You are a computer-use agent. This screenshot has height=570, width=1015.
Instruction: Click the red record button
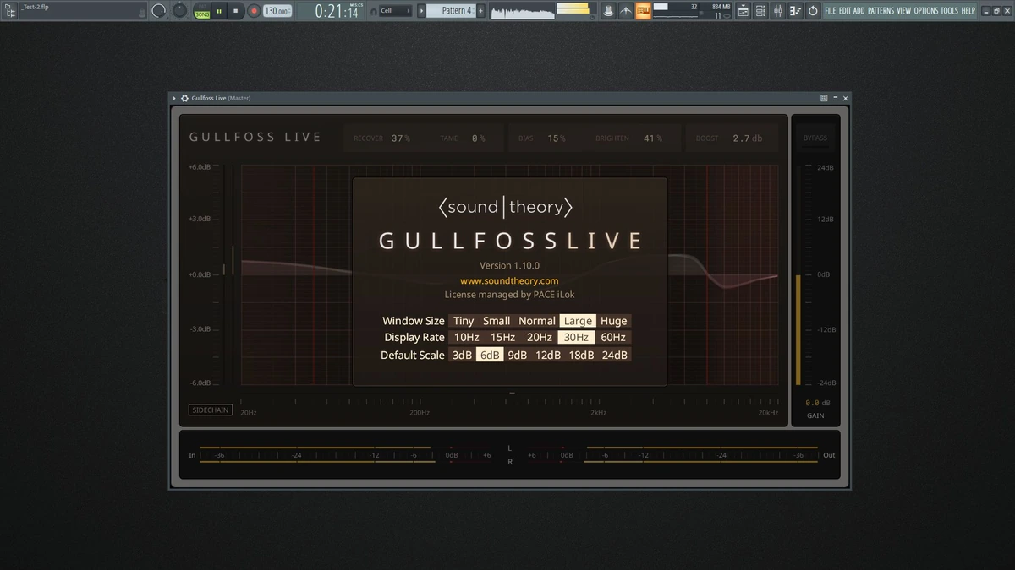(x=254, y=11)
